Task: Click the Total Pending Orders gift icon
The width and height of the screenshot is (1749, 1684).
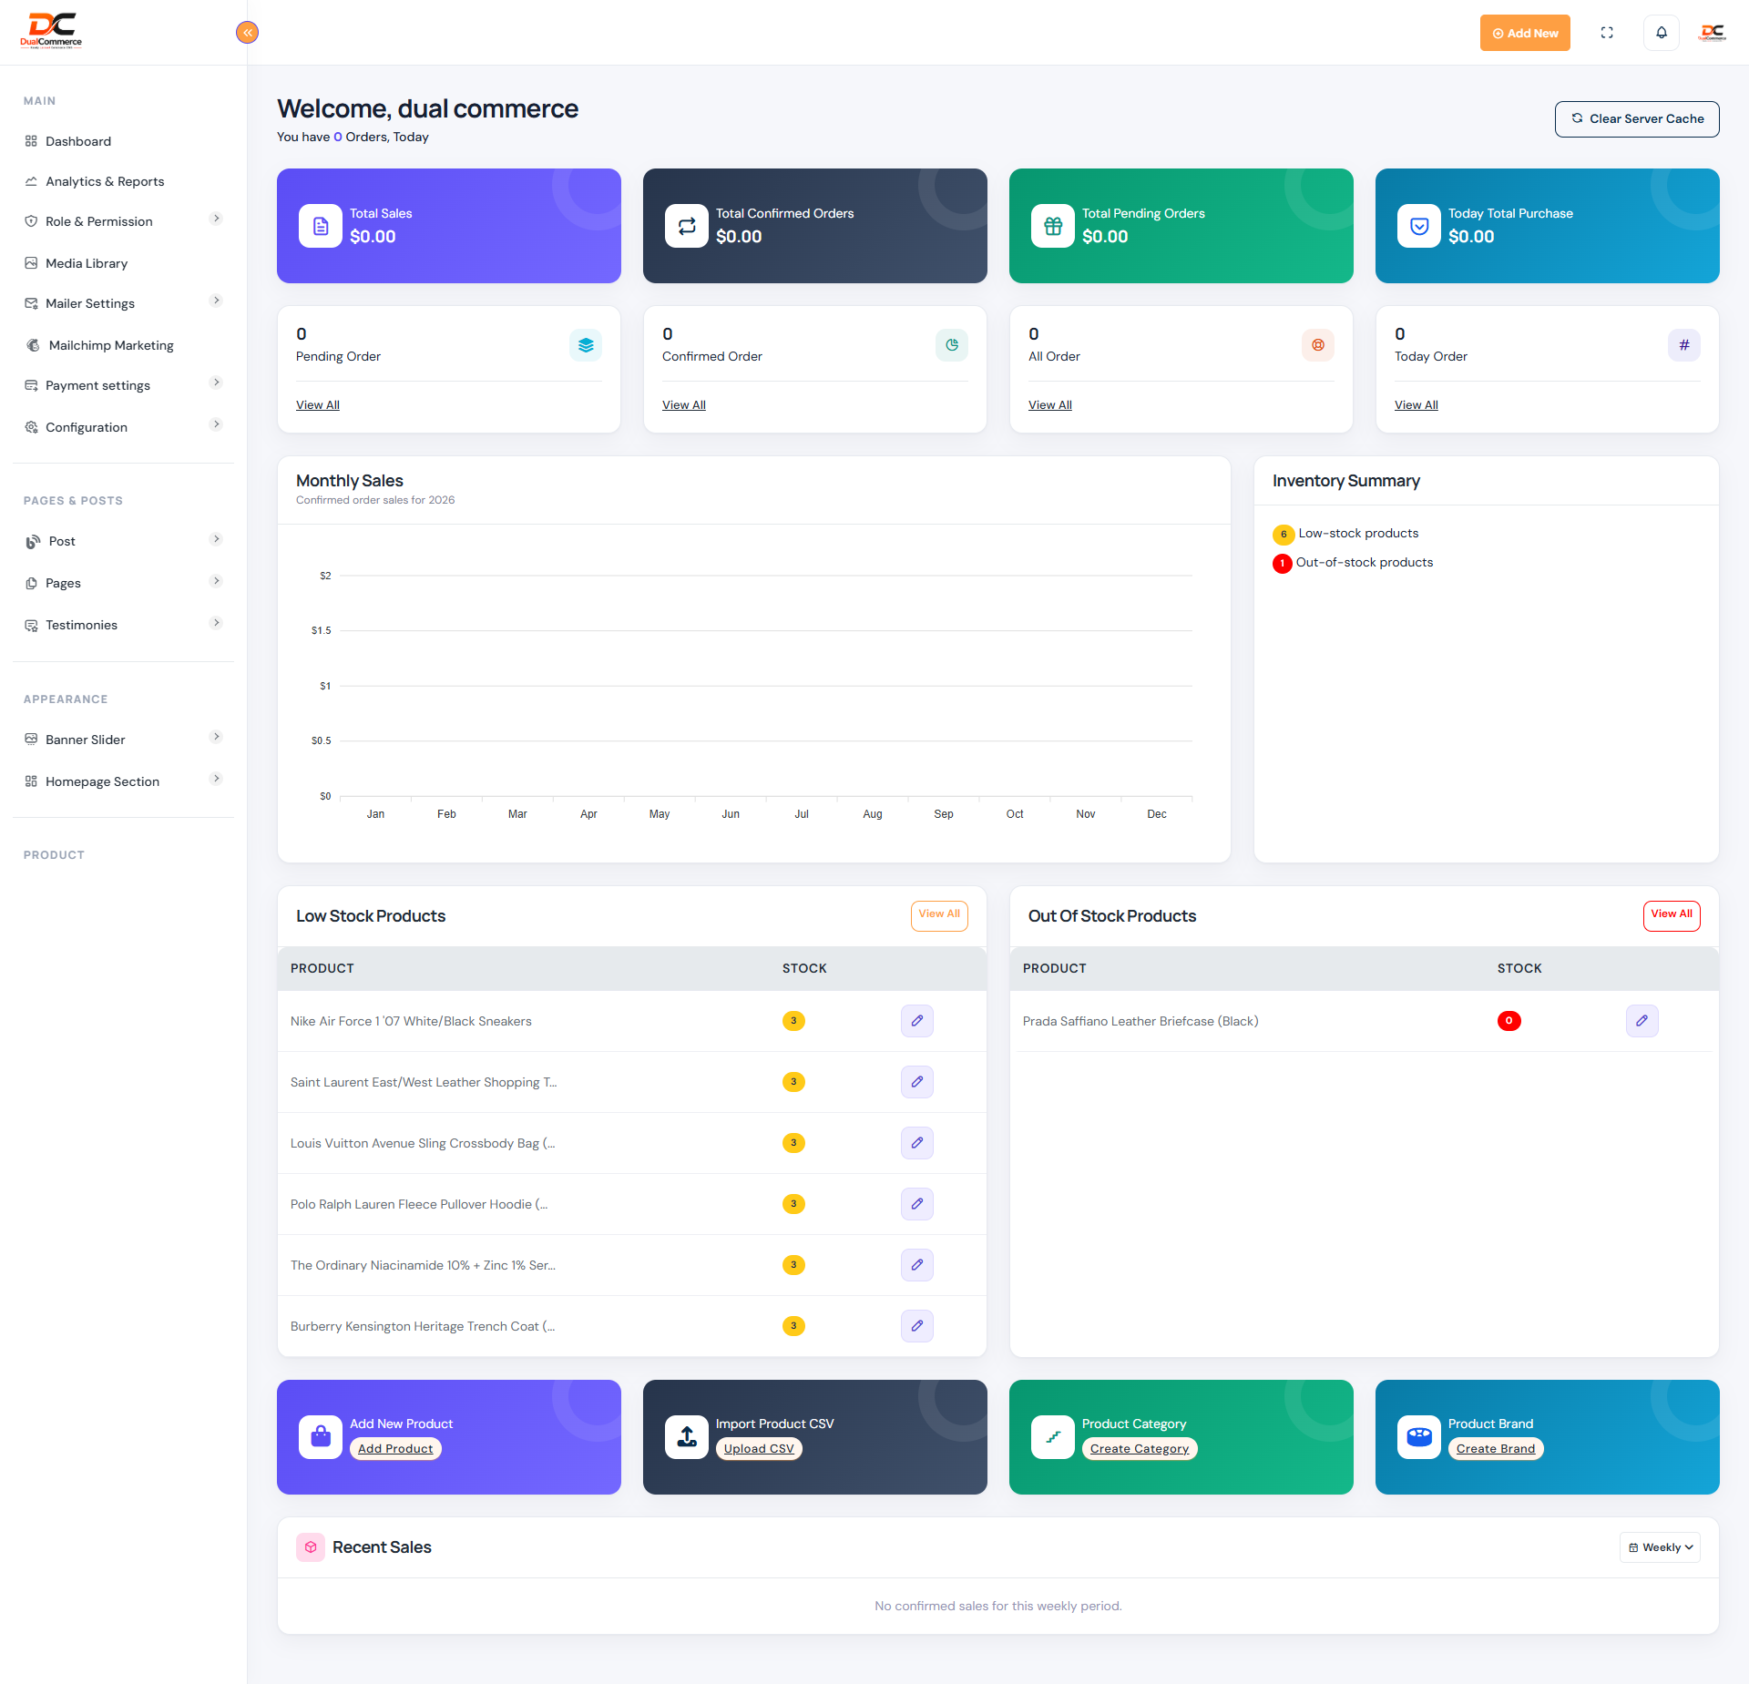Action: point(1053,226)
